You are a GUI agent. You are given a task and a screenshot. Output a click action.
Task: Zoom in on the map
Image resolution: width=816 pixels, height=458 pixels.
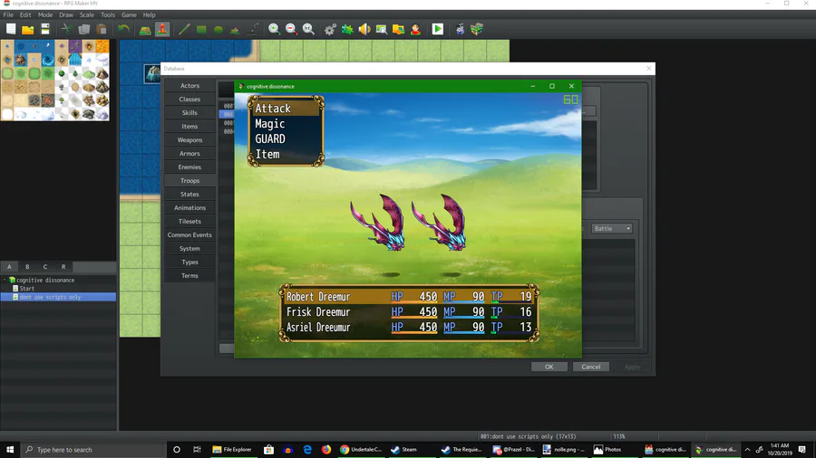(x=274, y=29)
